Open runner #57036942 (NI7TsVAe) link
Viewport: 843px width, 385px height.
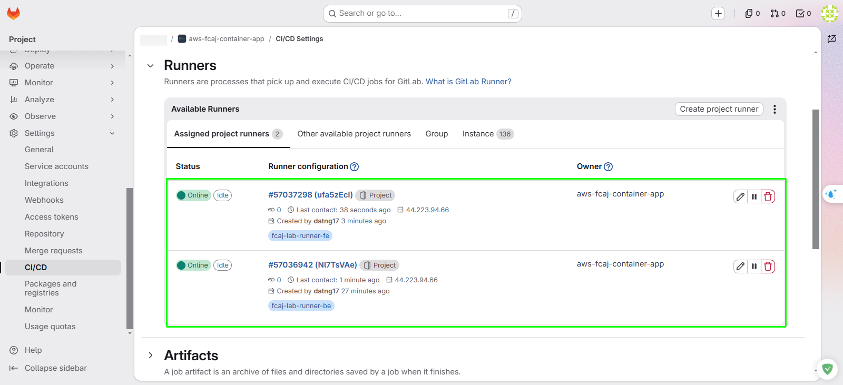coord(312,265)
